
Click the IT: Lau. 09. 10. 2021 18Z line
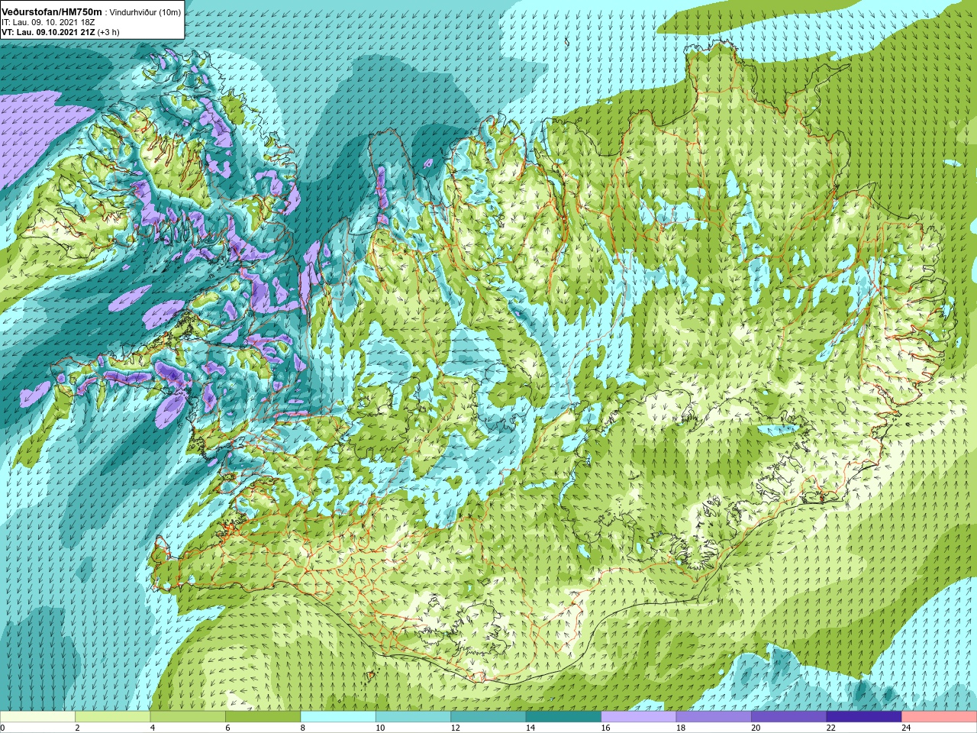(x=47, y=22)
